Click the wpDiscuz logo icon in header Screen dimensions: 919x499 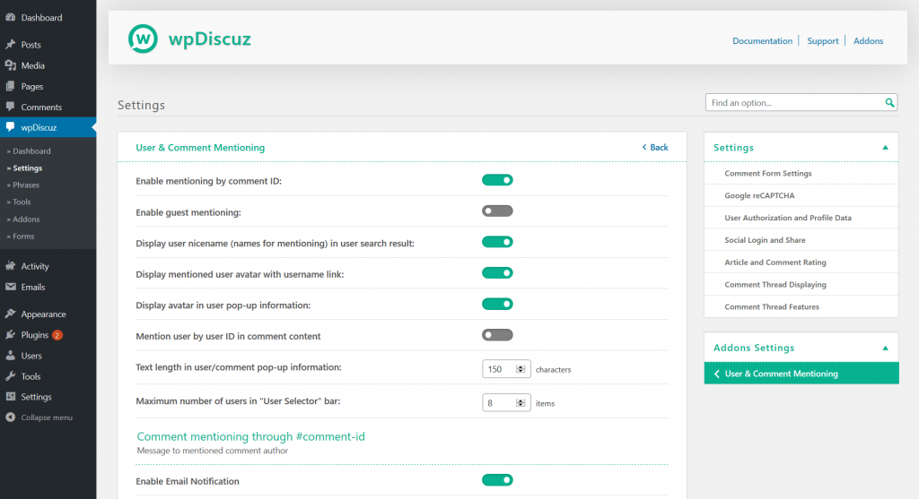(143, 39)
